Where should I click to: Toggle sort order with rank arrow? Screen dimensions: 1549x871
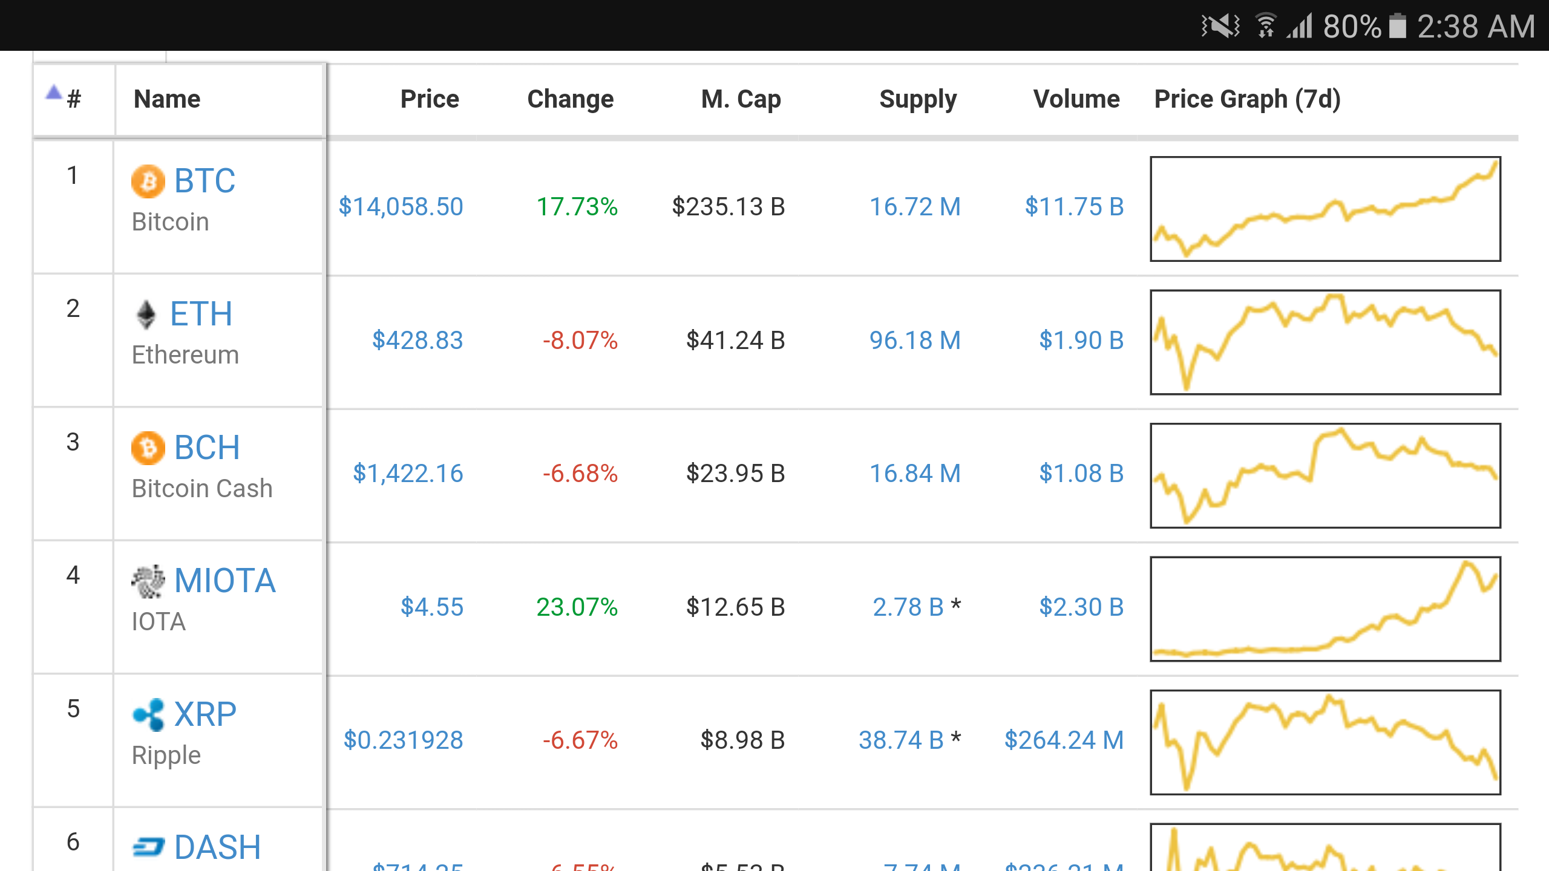54,93
